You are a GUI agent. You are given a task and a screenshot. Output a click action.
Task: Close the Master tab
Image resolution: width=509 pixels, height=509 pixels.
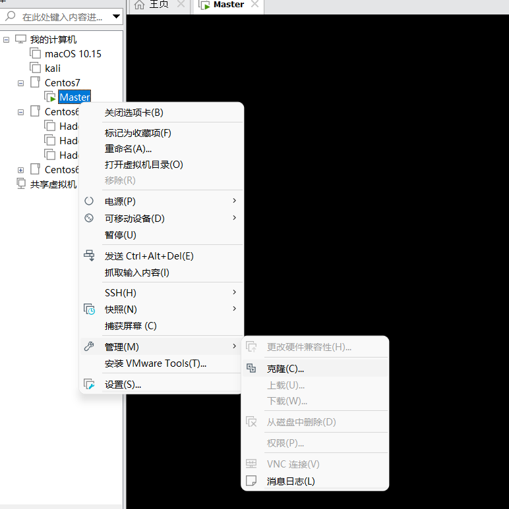point(254,4)
